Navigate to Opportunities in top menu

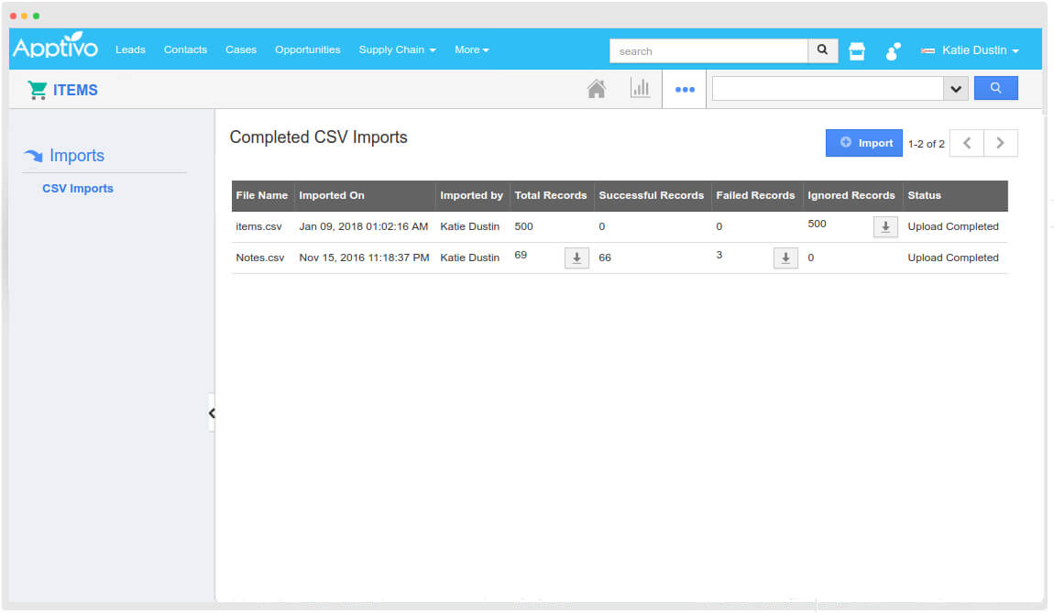click(307, 49)
